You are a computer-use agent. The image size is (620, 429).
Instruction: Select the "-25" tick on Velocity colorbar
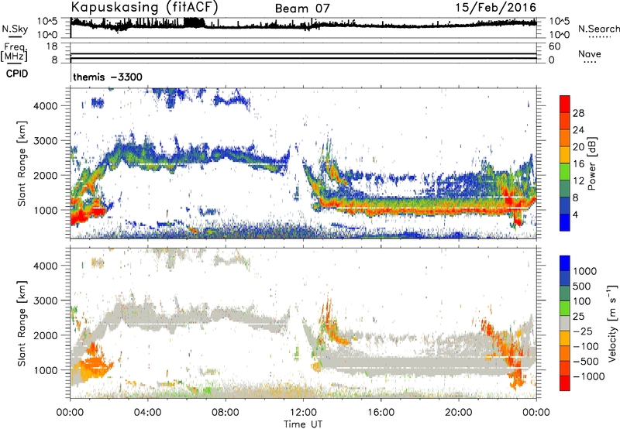click(x=583, y=331)
